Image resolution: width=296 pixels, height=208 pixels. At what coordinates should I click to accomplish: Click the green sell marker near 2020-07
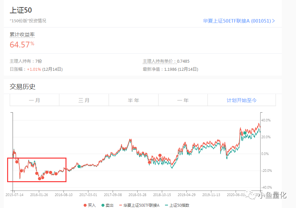[245, 133]
